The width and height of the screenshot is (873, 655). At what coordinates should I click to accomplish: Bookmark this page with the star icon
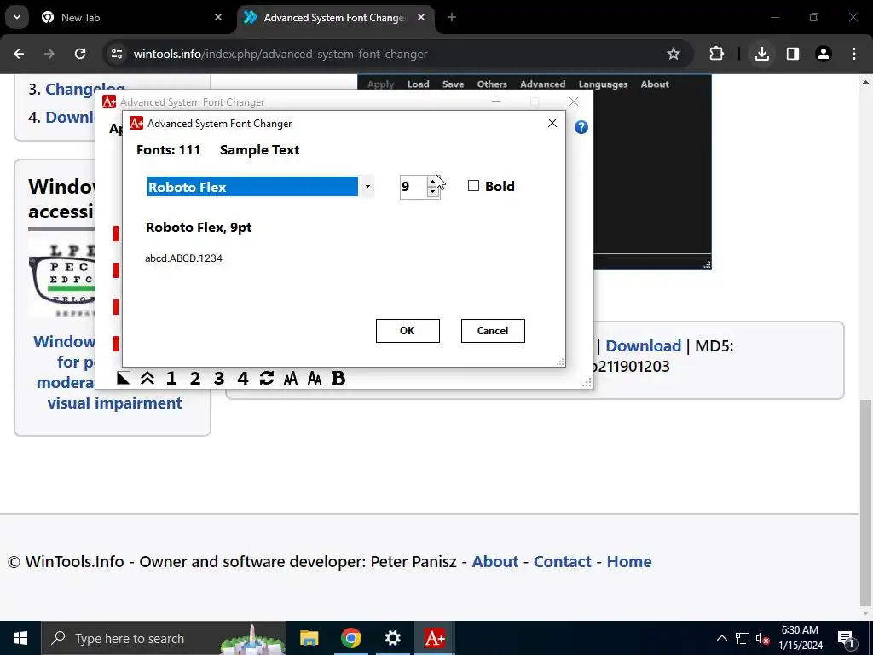point(674,54)
